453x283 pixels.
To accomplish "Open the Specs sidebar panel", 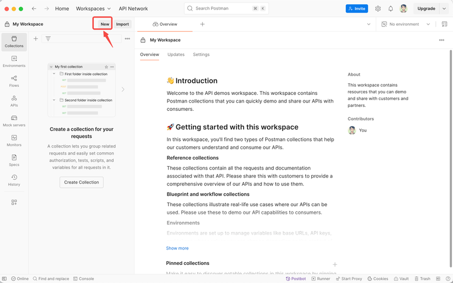I will pyautogui.click(x=14, y=161).
